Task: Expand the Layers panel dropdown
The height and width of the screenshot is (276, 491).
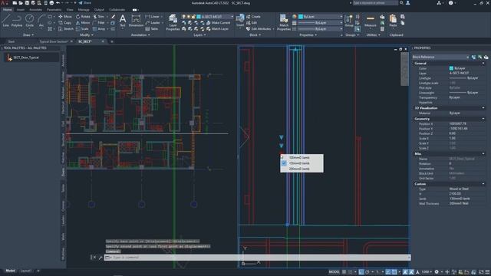Action: (199, 35)
